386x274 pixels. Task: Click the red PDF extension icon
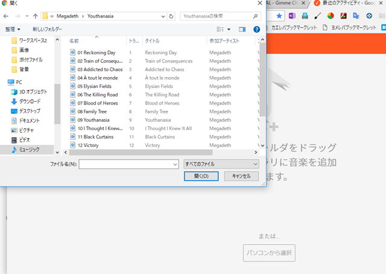click(x=343, y=16)
